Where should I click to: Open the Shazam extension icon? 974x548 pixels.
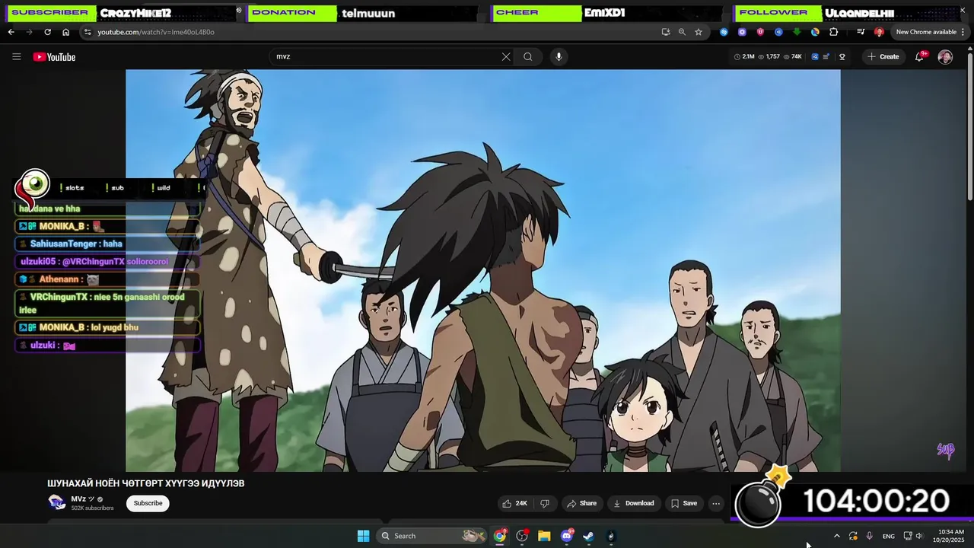(x=724, y=32)
